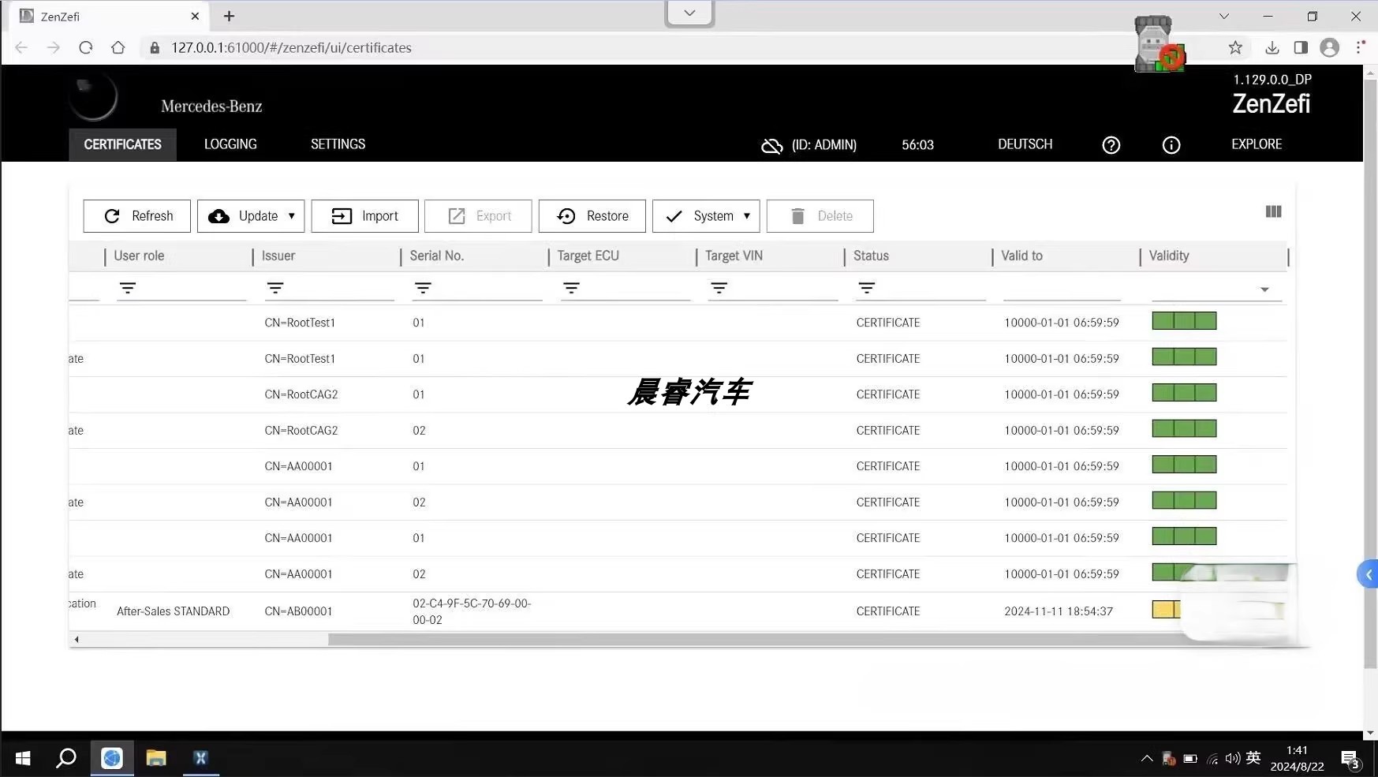
Task: Click the cloud offline status icon
Action: click(771, 146)
